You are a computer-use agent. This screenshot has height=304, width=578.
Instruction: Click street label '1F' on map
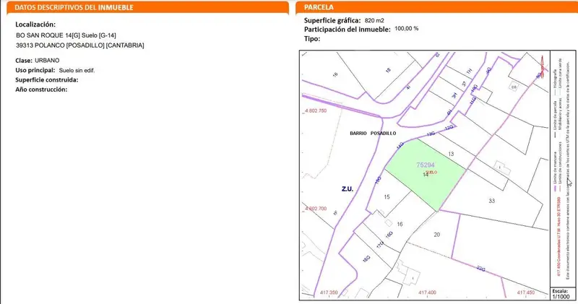point(335,212)
